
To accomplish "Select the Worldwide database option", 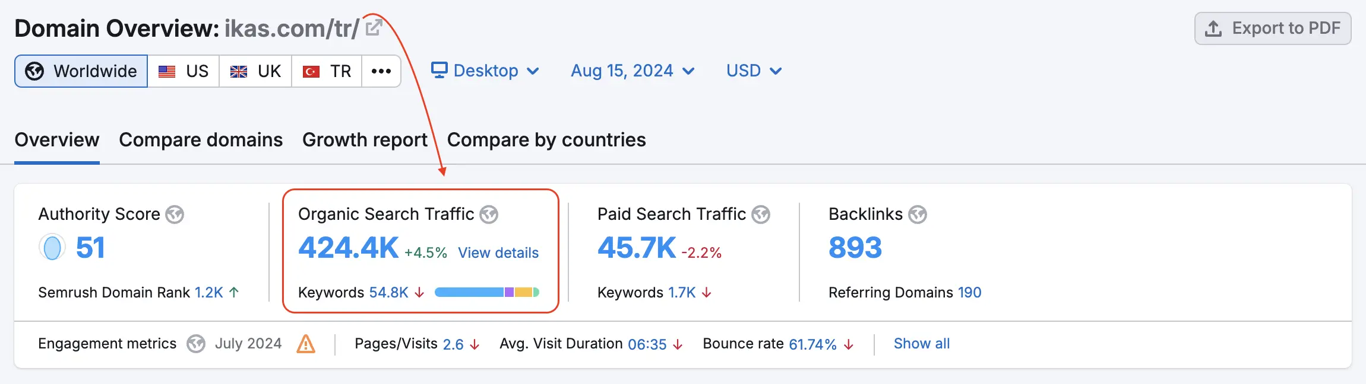I will (81, 71).
